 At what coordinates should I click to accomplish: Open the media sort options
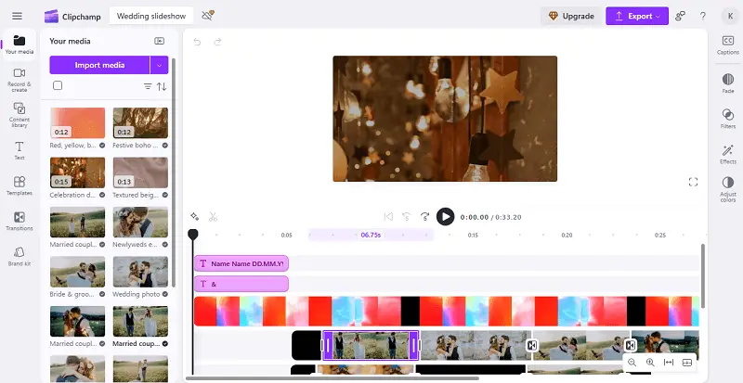tap(162, 86)
